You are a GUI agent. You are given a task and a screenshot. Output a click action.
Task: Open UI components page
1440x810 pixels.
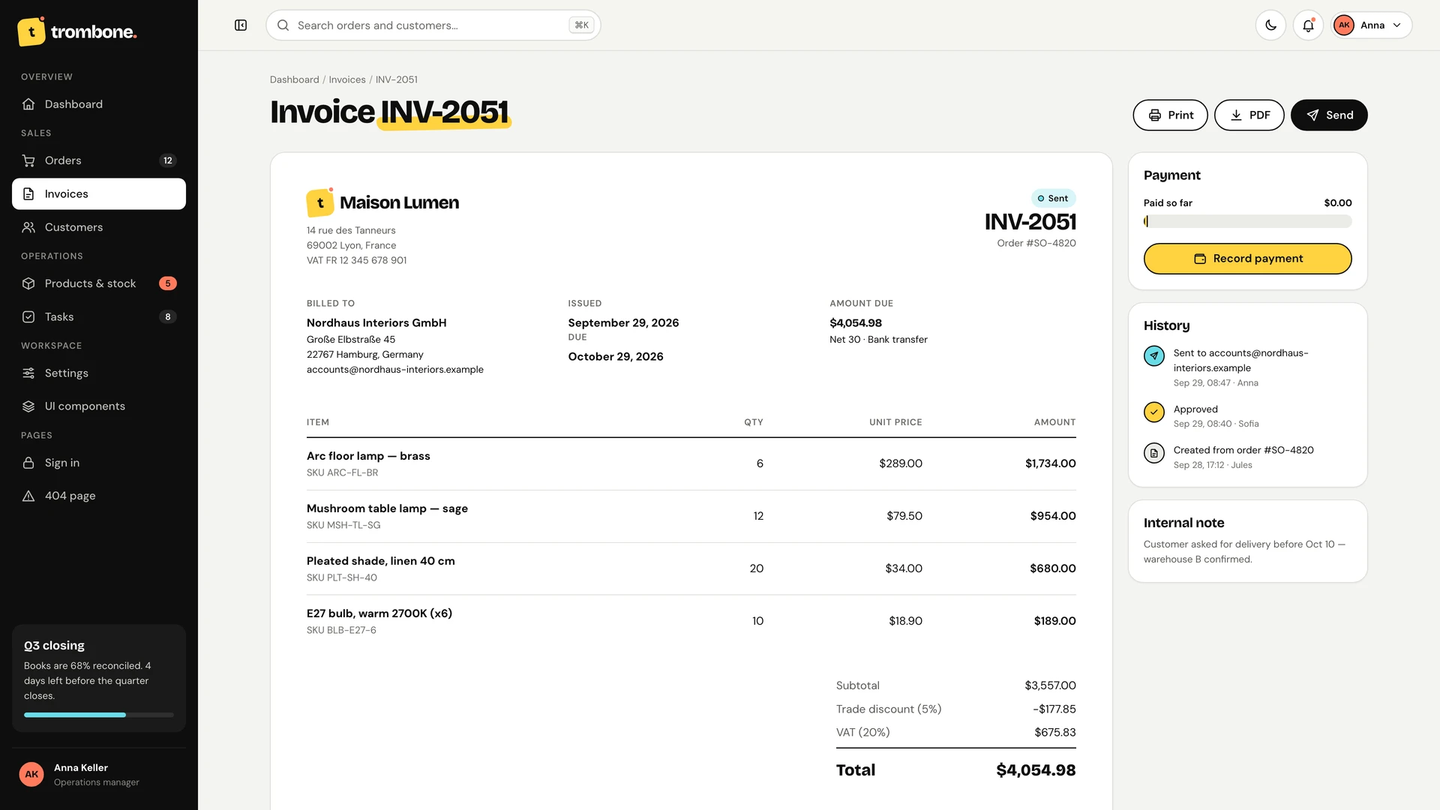click(x=99, y=406)
